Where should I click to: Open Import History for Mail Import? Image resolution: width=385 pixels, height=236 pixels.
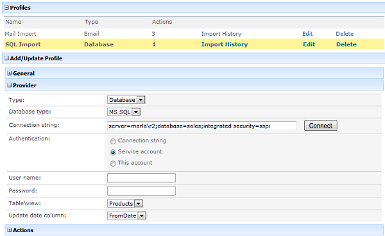click(221, 34)
